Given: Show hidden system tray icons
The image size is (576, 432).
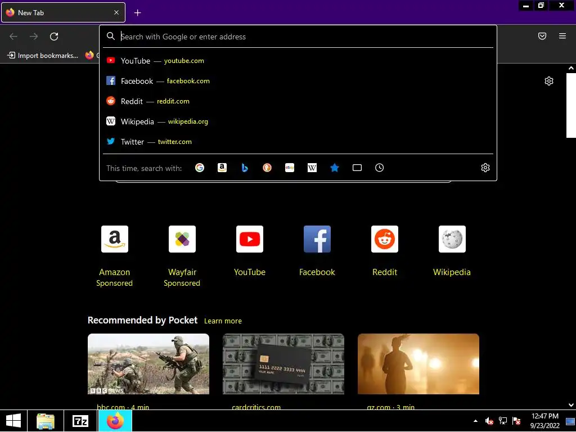Looking at the screenshot, I should (x=476, y=421).
